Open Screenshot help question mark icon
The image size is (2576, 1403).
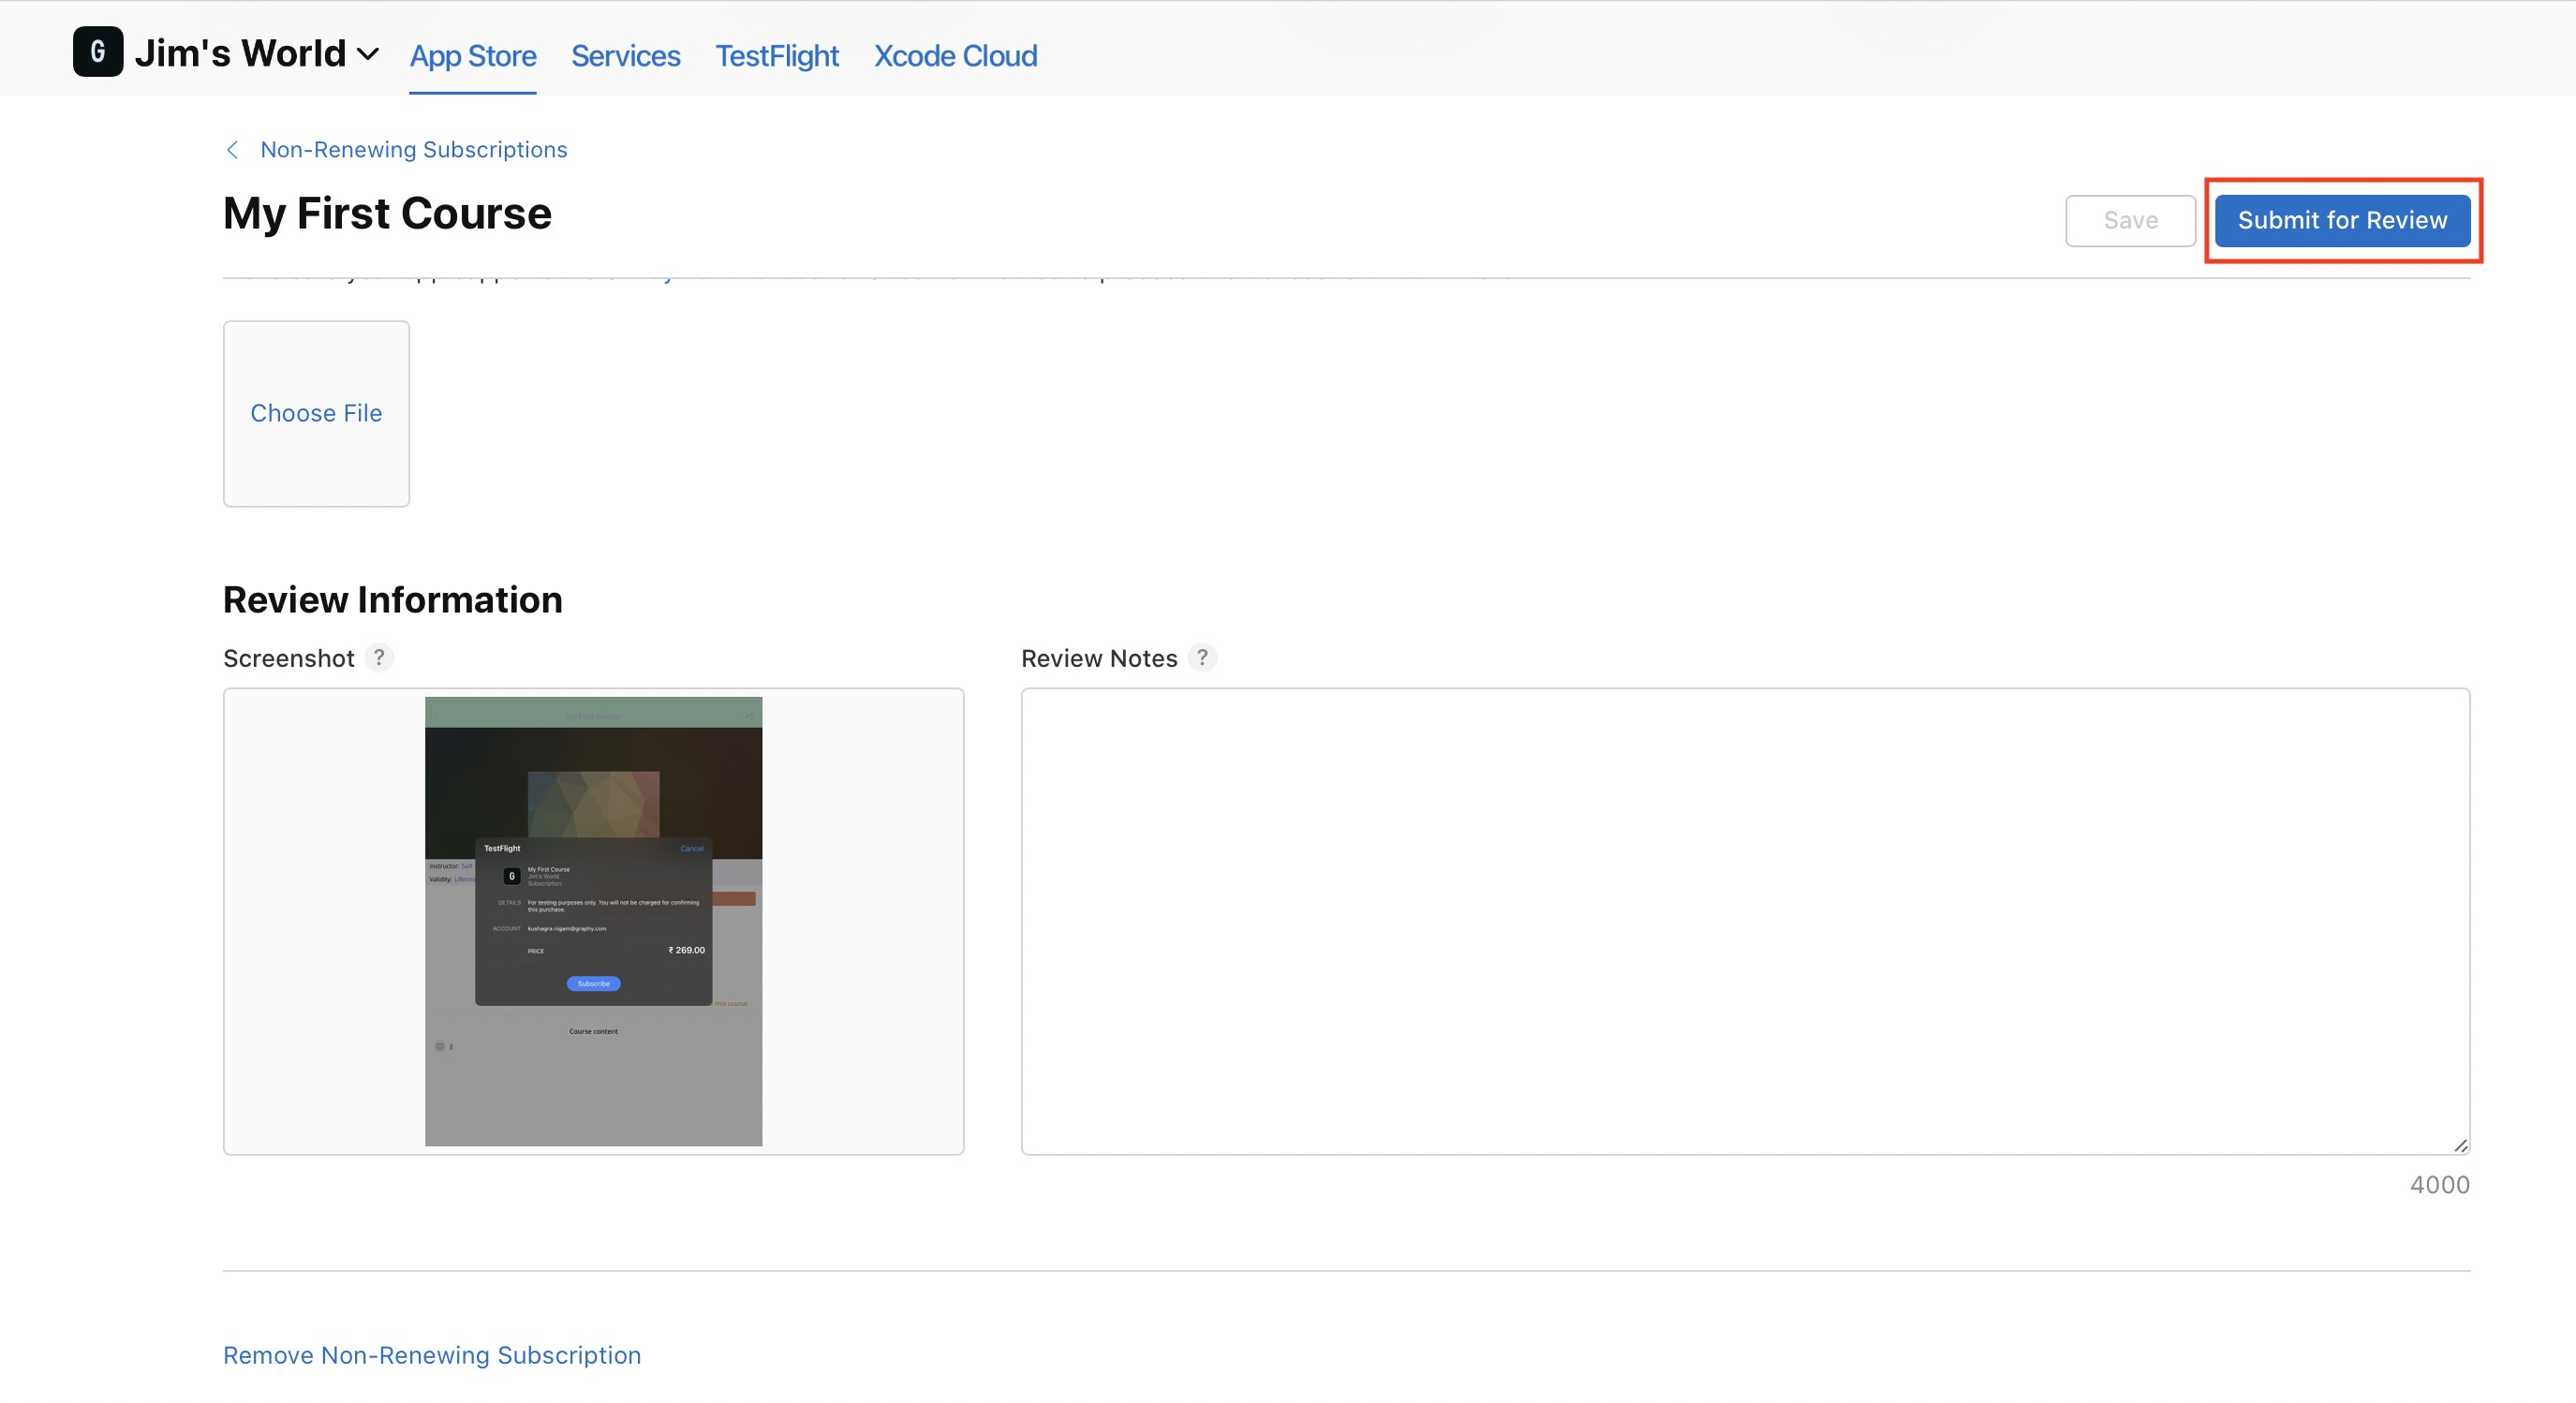pyautogui.click(x=379, y=657)
